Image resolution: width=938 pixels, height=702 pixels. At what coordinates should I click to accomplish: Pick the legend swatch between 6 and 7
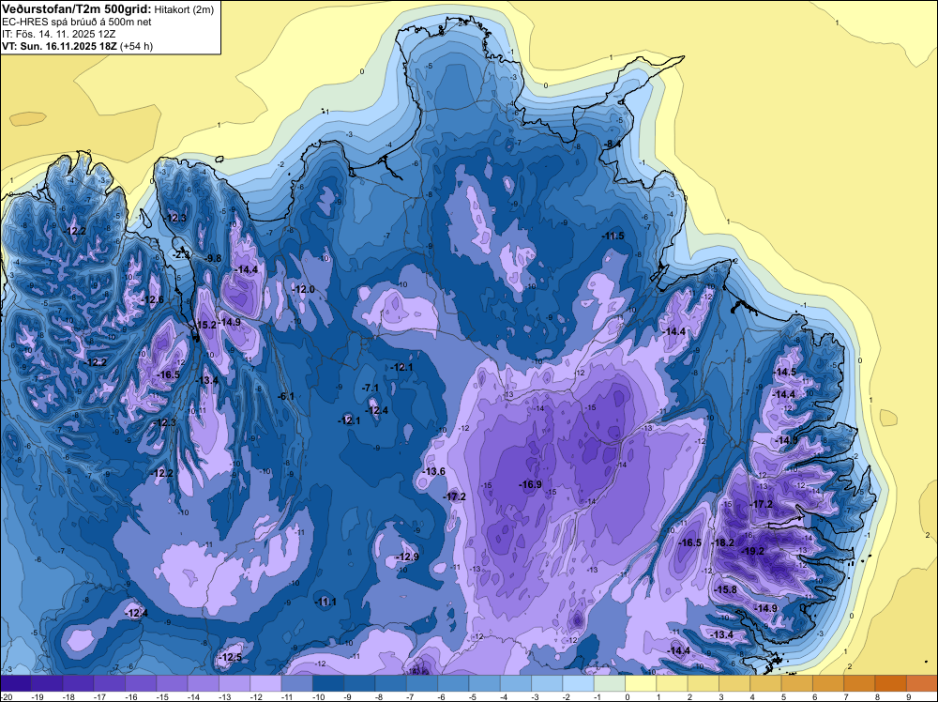click(x=828, y=683)
